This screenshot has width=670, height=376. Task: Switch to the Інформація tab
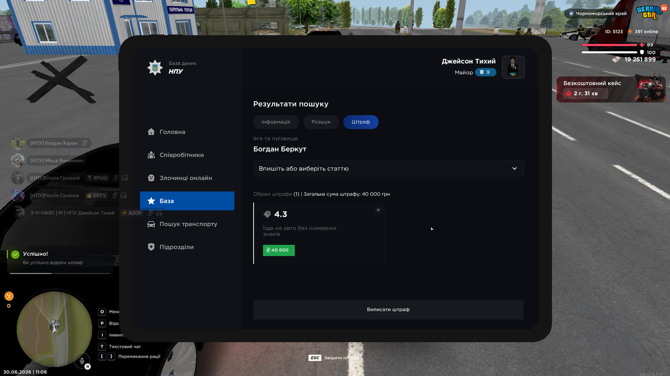276,122
